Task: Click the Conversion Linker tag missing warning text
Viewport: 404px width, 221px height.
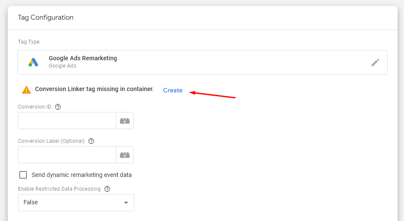Action: pos(94,89)
